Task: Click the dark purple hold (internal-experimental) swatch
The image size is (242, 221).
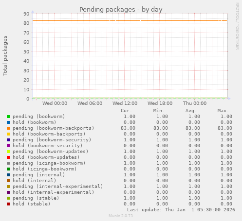Action: click(x=8, y=192)
